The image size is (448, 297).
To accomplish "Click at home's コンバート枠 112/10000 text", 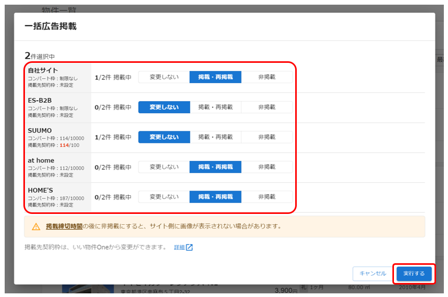I will [56, 168].
